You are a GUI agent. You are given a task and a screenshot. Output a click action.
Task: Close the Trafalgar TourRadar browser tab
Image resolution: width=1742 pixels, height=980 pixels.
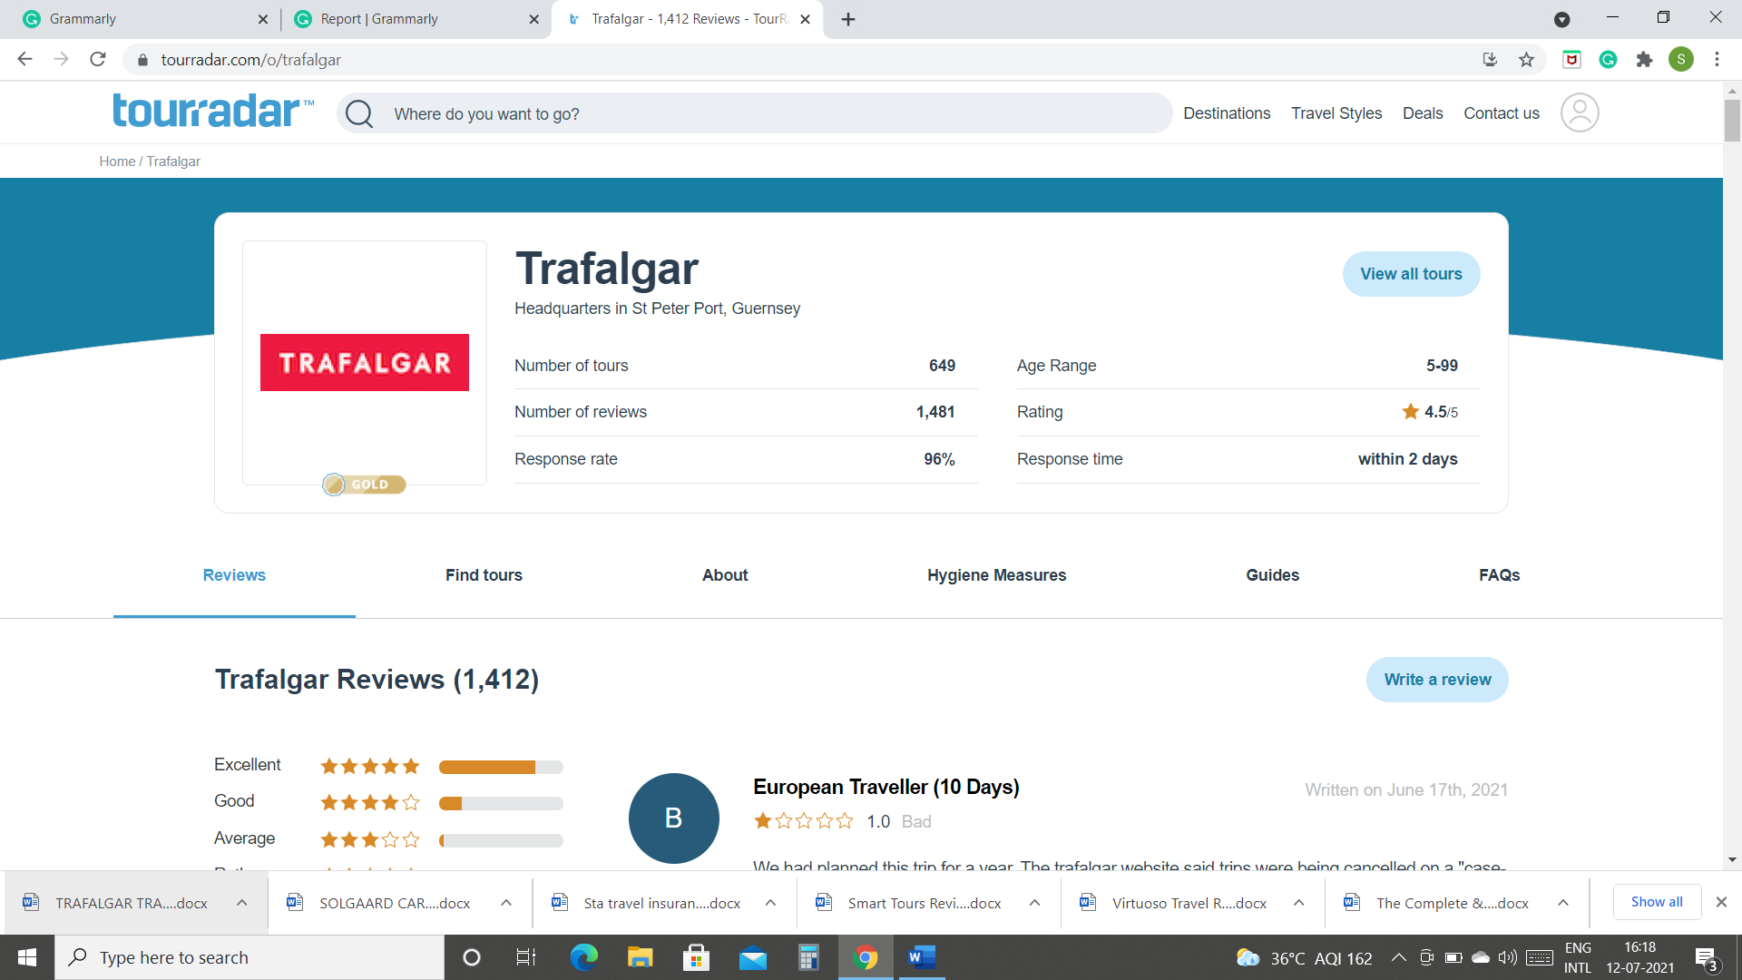pos(805,19)
